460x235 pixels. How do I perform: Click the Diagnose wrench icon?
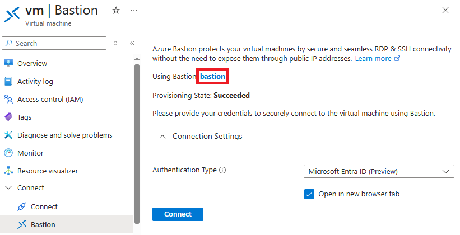[8, 135]
